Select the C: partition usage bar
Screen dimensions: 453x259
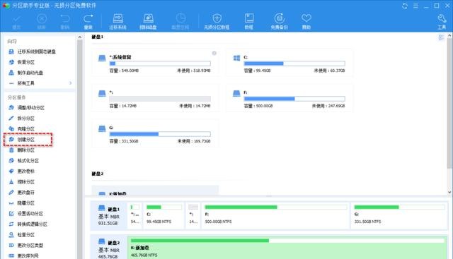[294, 64]
